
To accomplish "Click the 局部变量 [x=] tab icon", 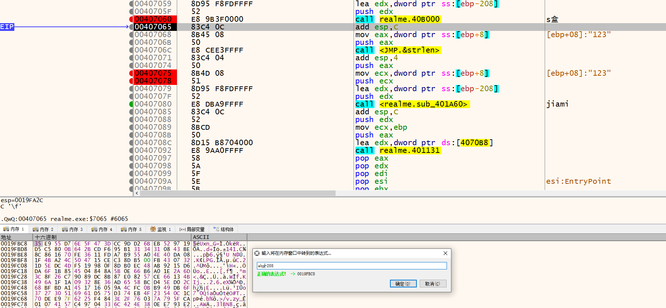I will pos(182,229).
